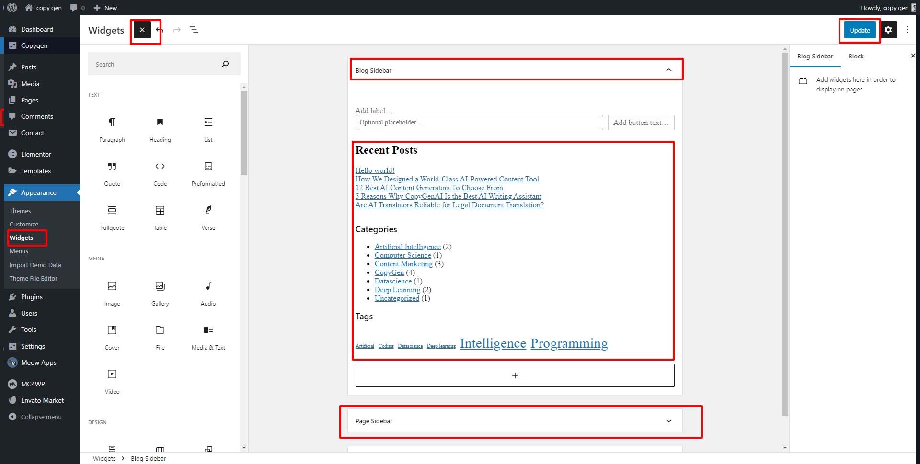The height and width of the screenshot is (464, 920).
Task: Open the Import Demo Data link
Action: click(35, 265)
